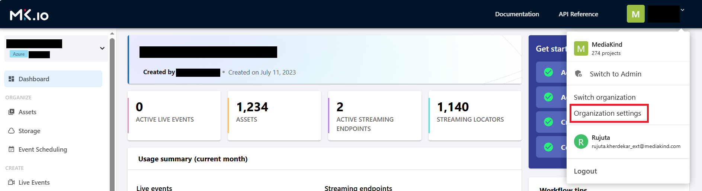Click the third green checkmark in Get started
The height and width of the screenshot is (191, 702).
coord(548,122)
